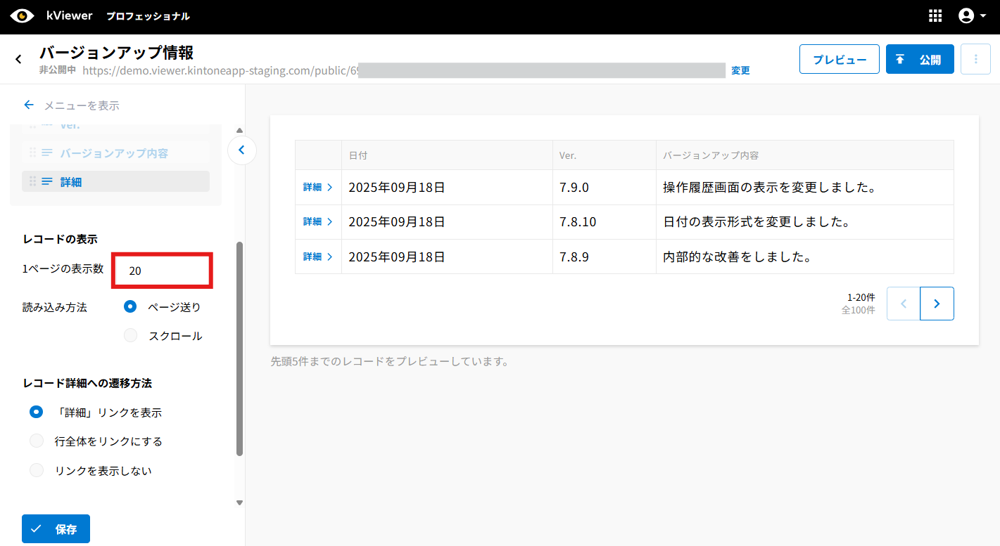1000x546 pixels.
Task: Click the side panel vertical scrollbar
Action: [239, 349]
